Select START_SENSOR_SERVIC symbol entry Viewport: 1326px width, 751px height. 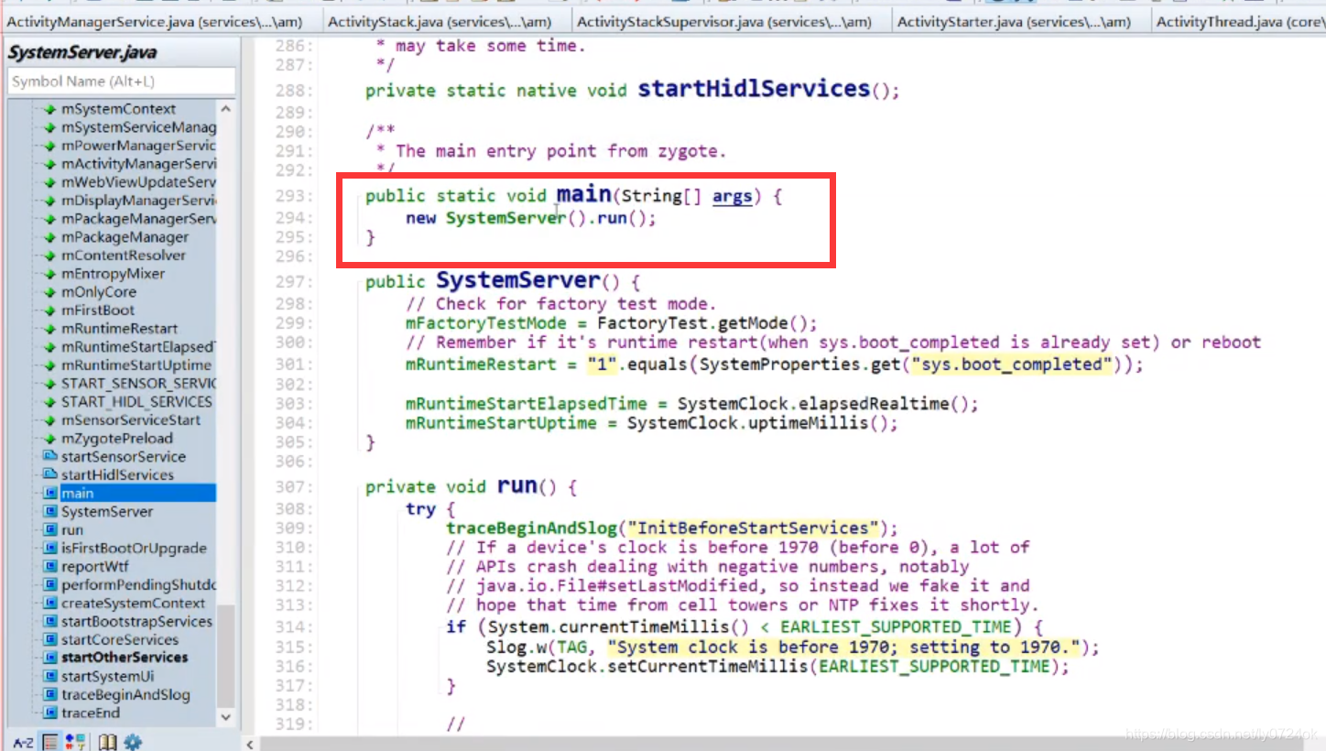click(138, 384)
